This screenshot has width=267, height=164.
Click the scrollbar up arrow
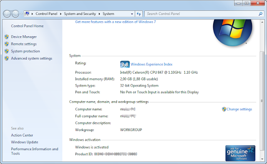pyautogui.click(x=262, y=22)
